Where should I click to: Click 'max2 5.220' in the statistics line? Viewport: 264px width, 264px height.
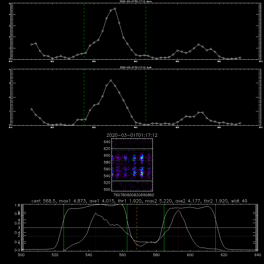pyautogui.click(x=158, y=201)
